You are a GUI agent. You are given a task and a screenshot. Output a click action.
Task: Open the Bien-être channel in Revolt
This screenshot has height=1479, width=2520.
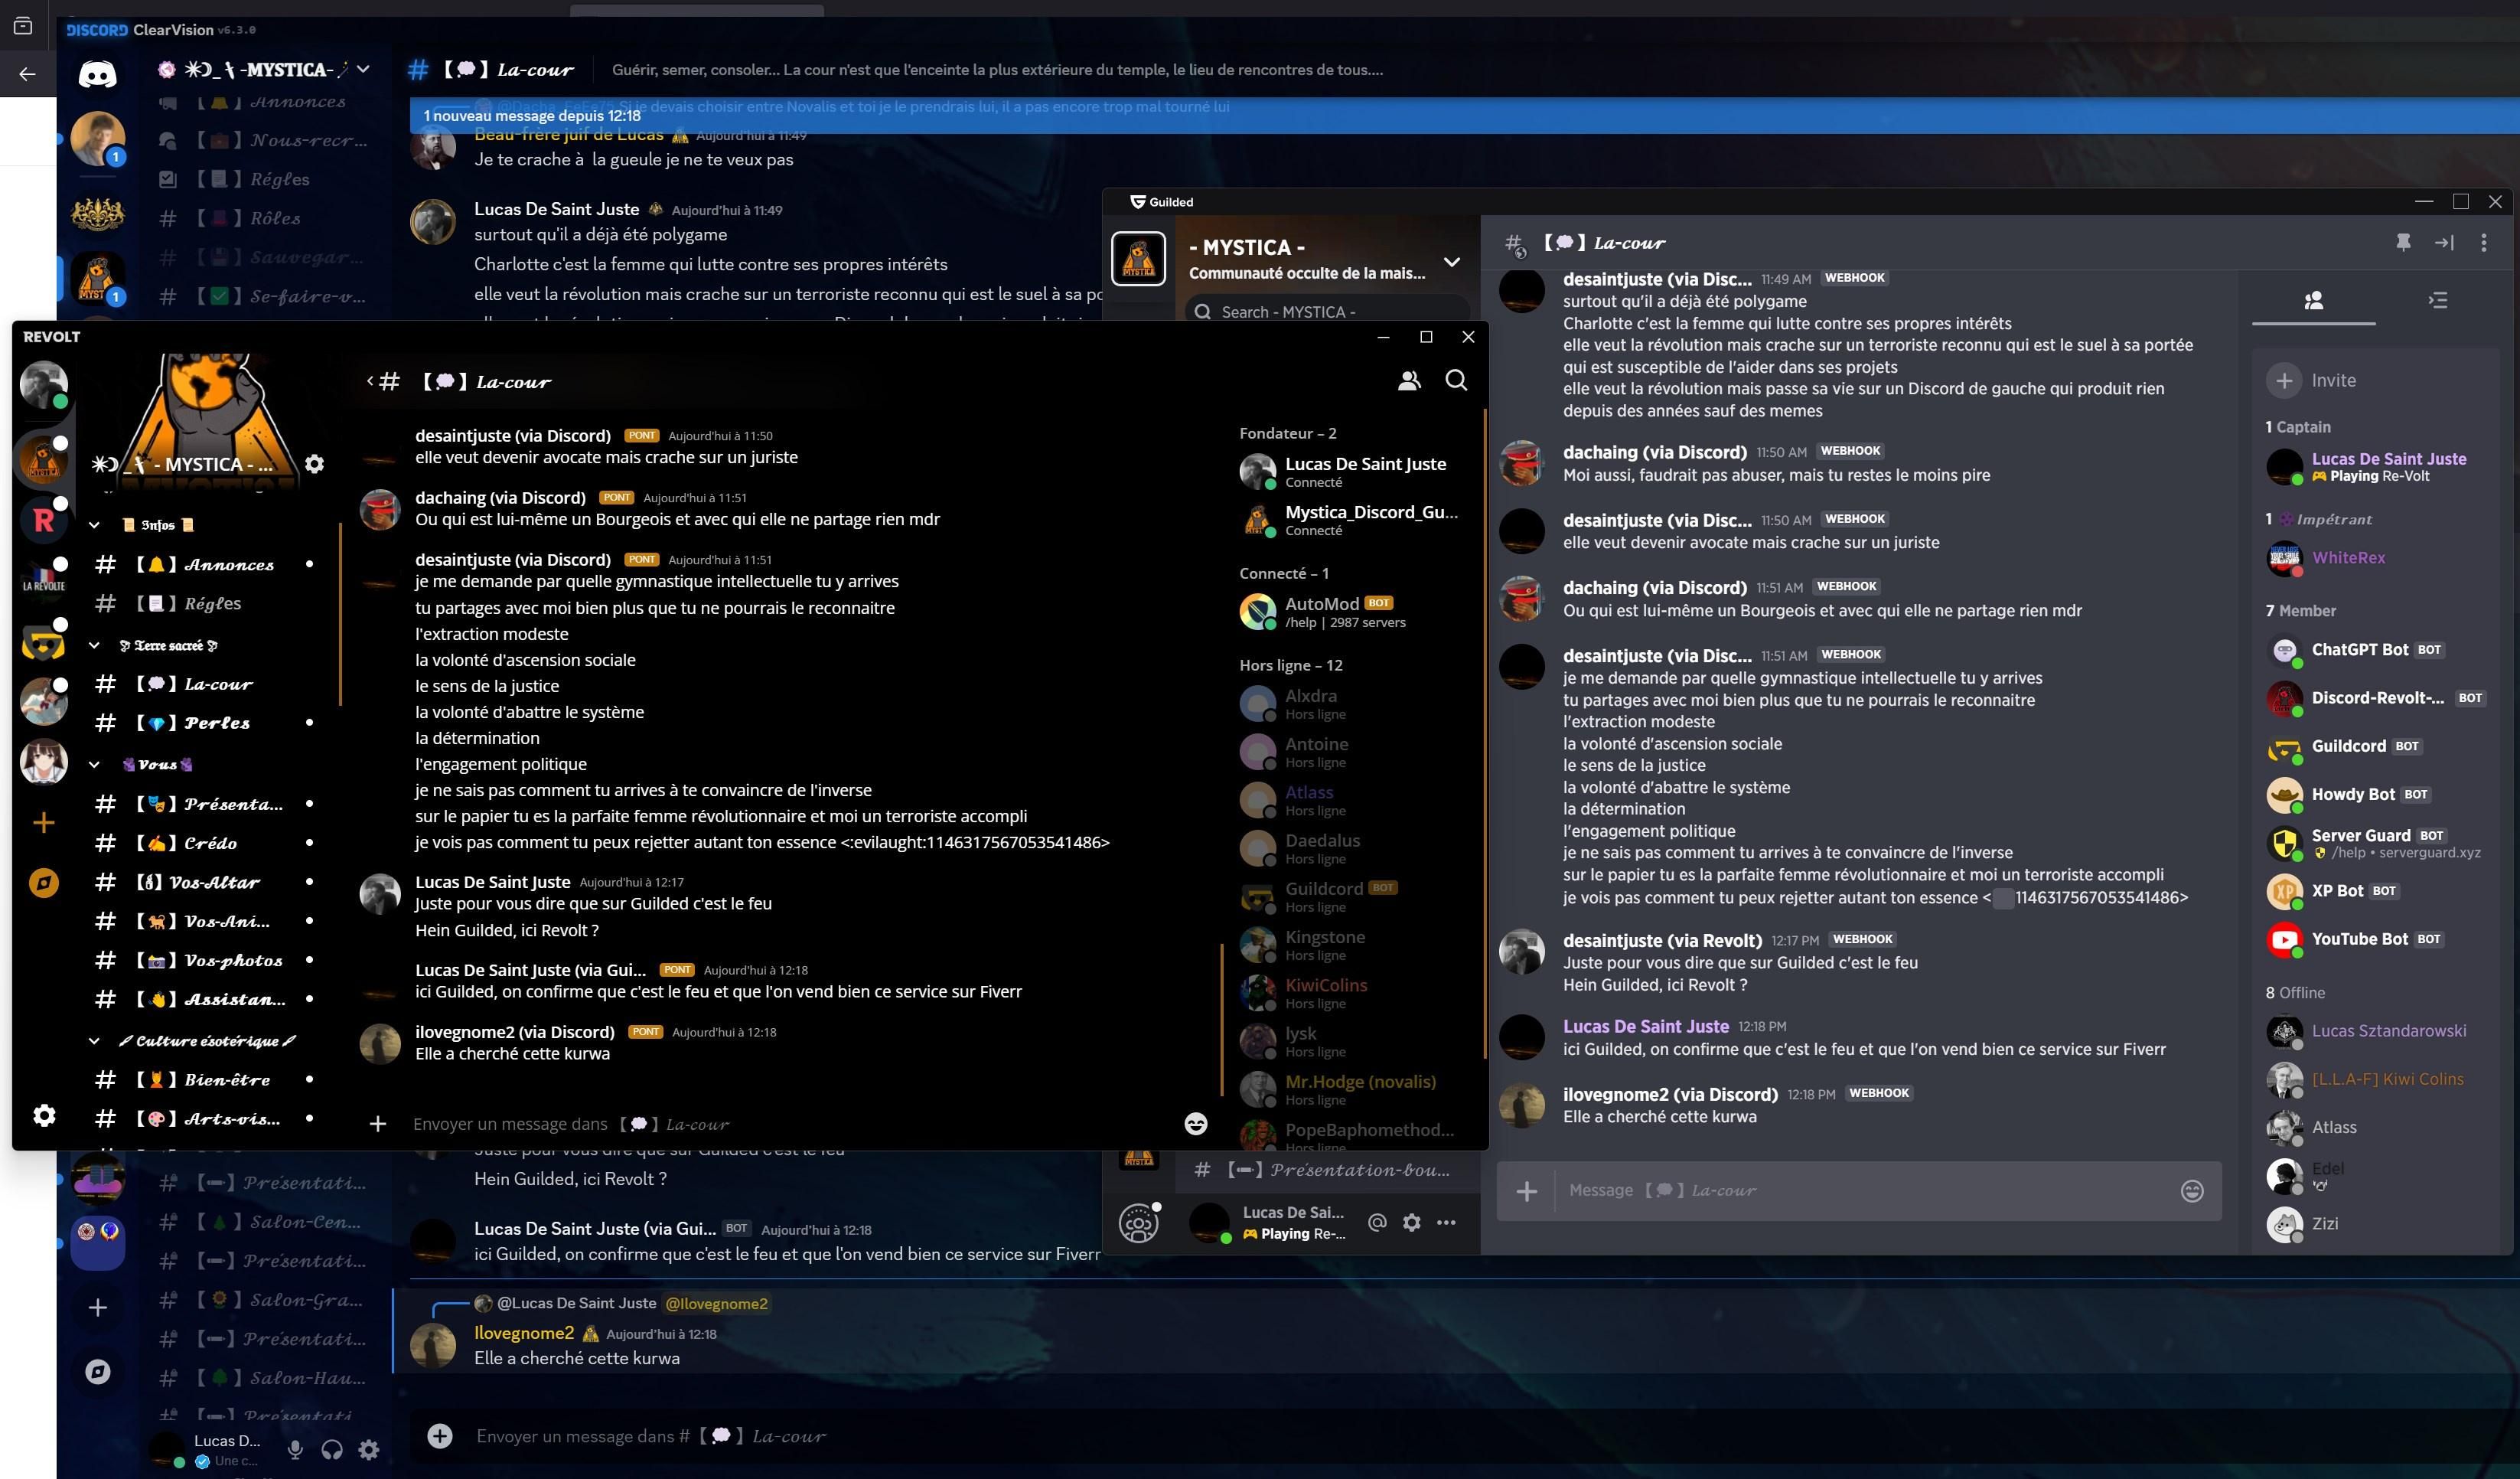(205, 1079)
